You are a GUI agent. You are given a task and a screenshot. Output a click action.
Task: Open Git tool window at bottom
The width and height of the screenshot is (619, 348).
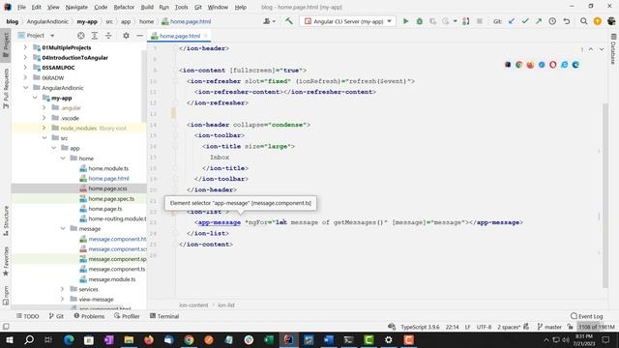(x=56, y=316)
